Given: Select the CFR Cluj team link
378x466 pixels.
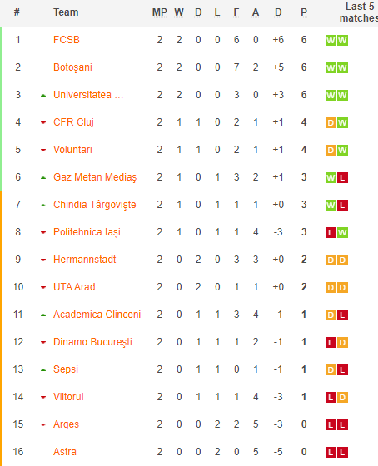Looking at the screenshot, I should [x=73, y=122].
